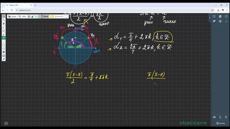Select the highlighted green pen tool
Screen dimensions: 230x129
click(x=4, y=38)
